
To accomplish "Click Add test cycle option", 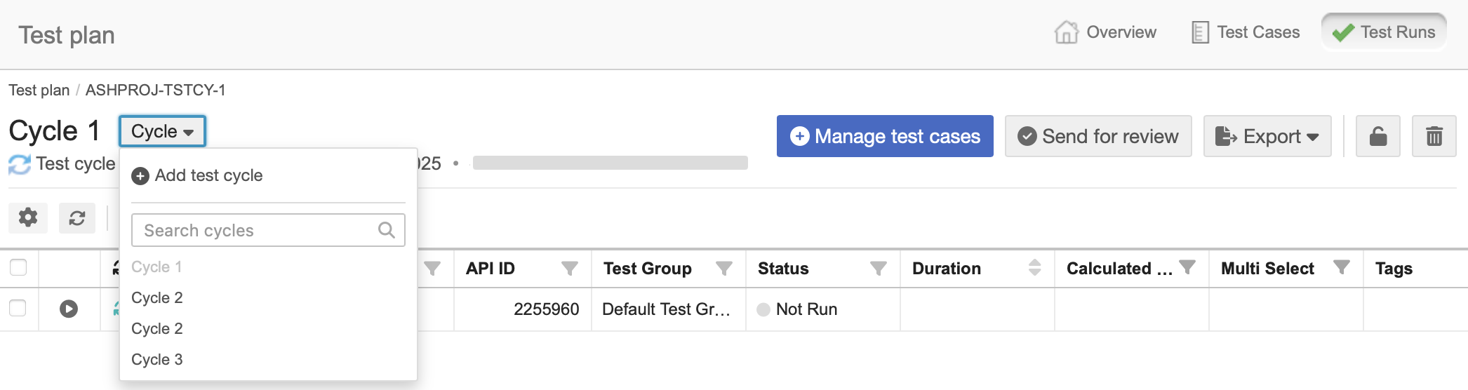I will click(197, 175).
